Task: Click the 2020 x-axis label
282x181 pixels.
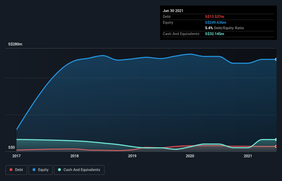Action: (190, 156)
